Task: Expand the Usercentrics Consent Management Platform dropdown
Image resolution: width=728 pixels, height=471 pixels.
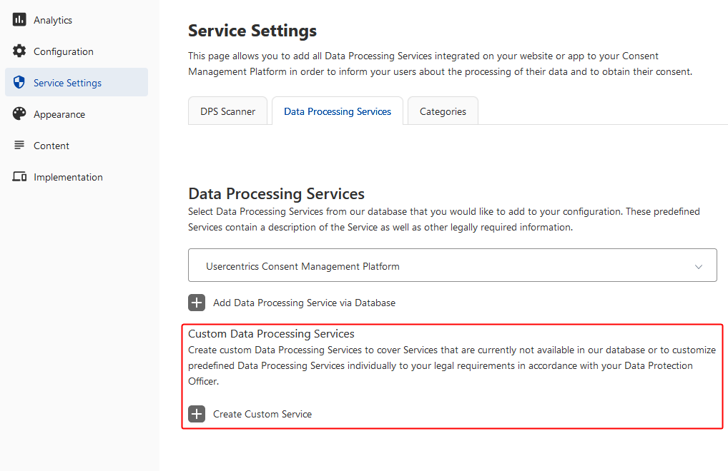Action: pos(452,265)
